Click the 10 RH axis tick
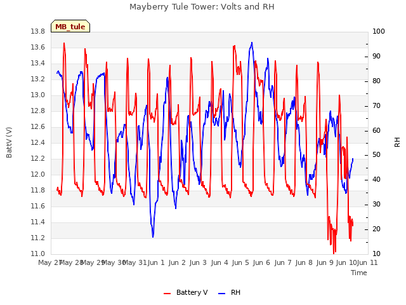Image resolution: width=406 pixels, height=305 pixels. point(376,254)
